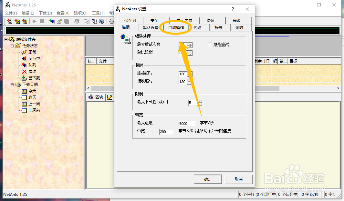Click the 剩余时间 column header
Image resolution: width=344 pixels, height=201 pixels.
(263, 61)
